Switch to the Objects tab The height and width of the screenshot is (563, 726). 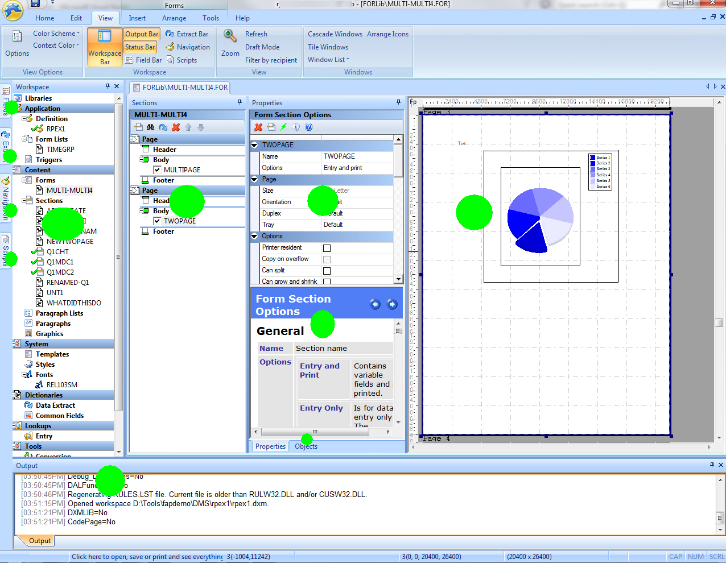(x=306, y=446)
